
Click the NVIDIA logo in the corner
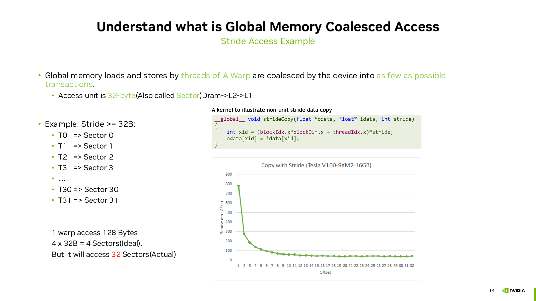click(513, 290)
